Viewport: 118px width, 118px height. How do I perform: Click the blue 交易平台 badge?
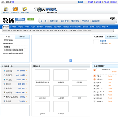pyautogui.click(x=20, y=19)
